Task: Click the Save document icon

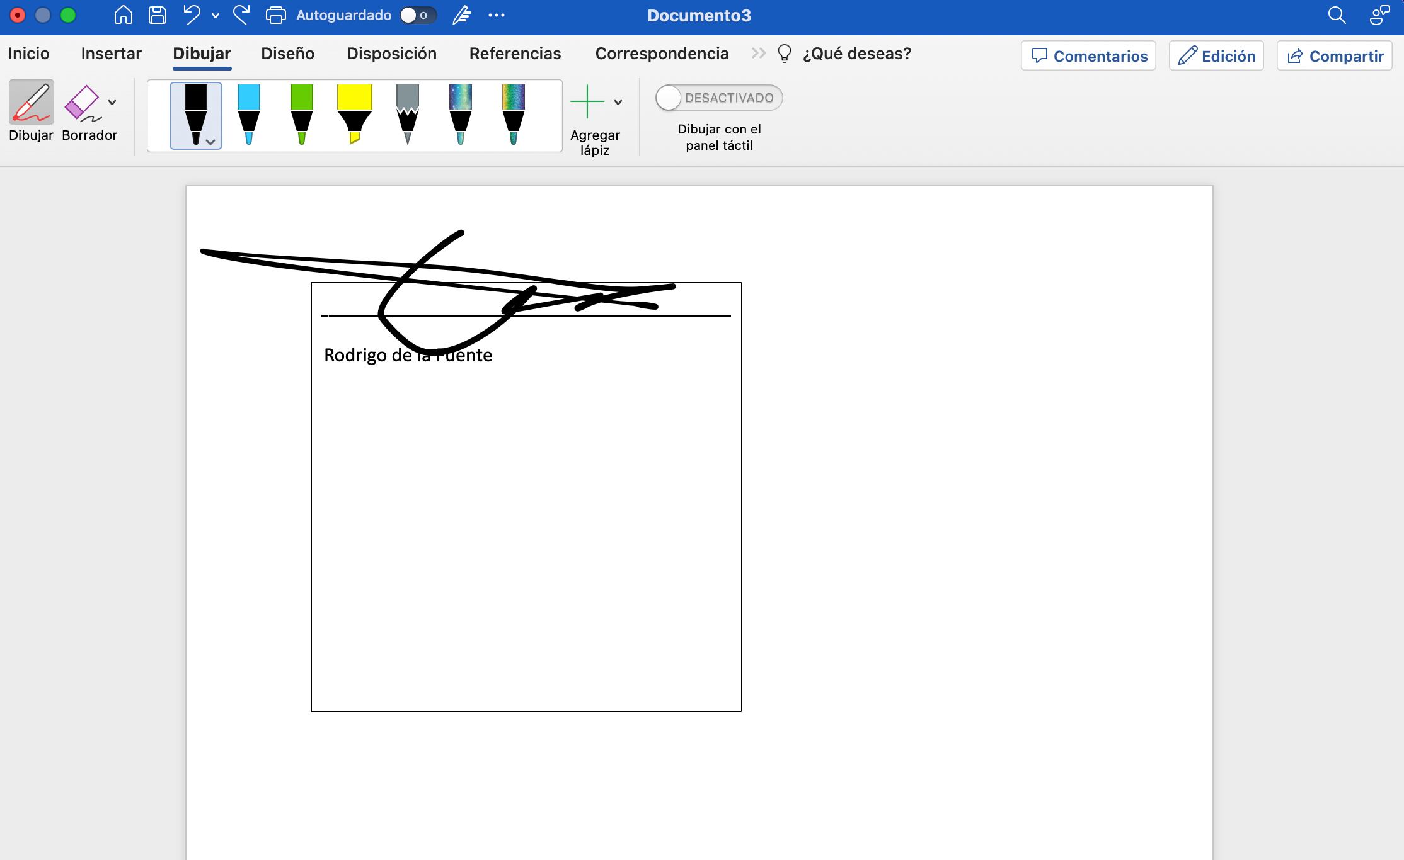Action: point(157,15)
